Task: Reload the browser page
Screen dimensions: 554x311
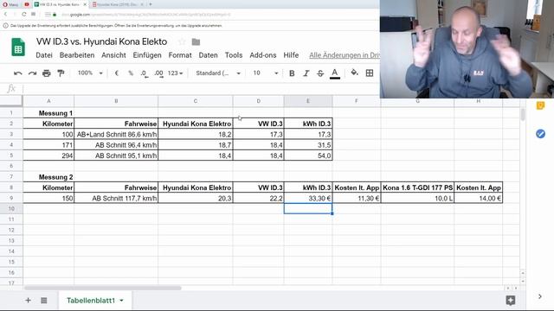Action: tap(23, 15)
